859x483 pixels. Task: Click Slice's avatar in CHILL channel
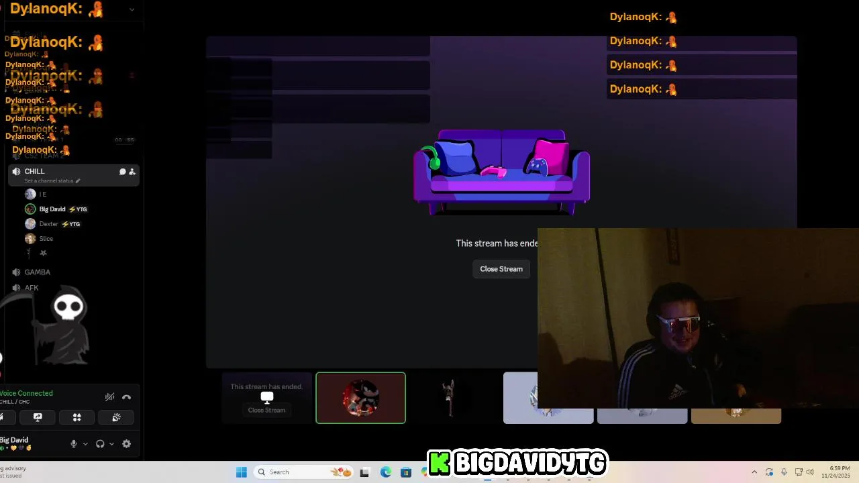[x=30, y=239]
